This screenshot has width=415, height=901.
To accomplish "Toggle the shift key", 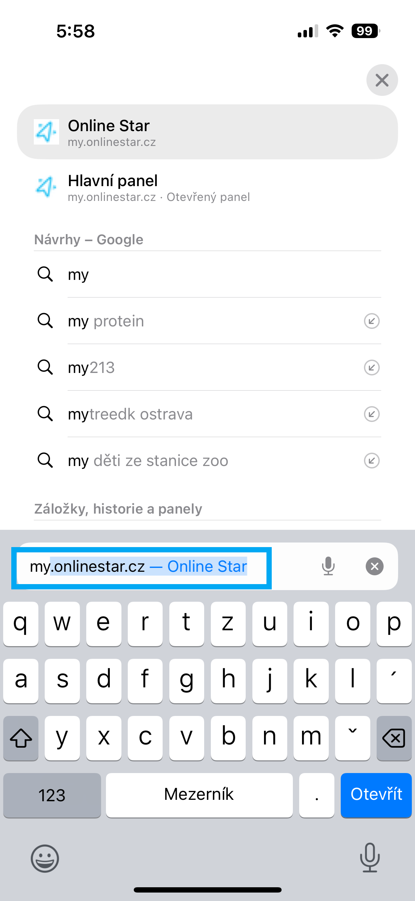I will [x=21, y=738].
